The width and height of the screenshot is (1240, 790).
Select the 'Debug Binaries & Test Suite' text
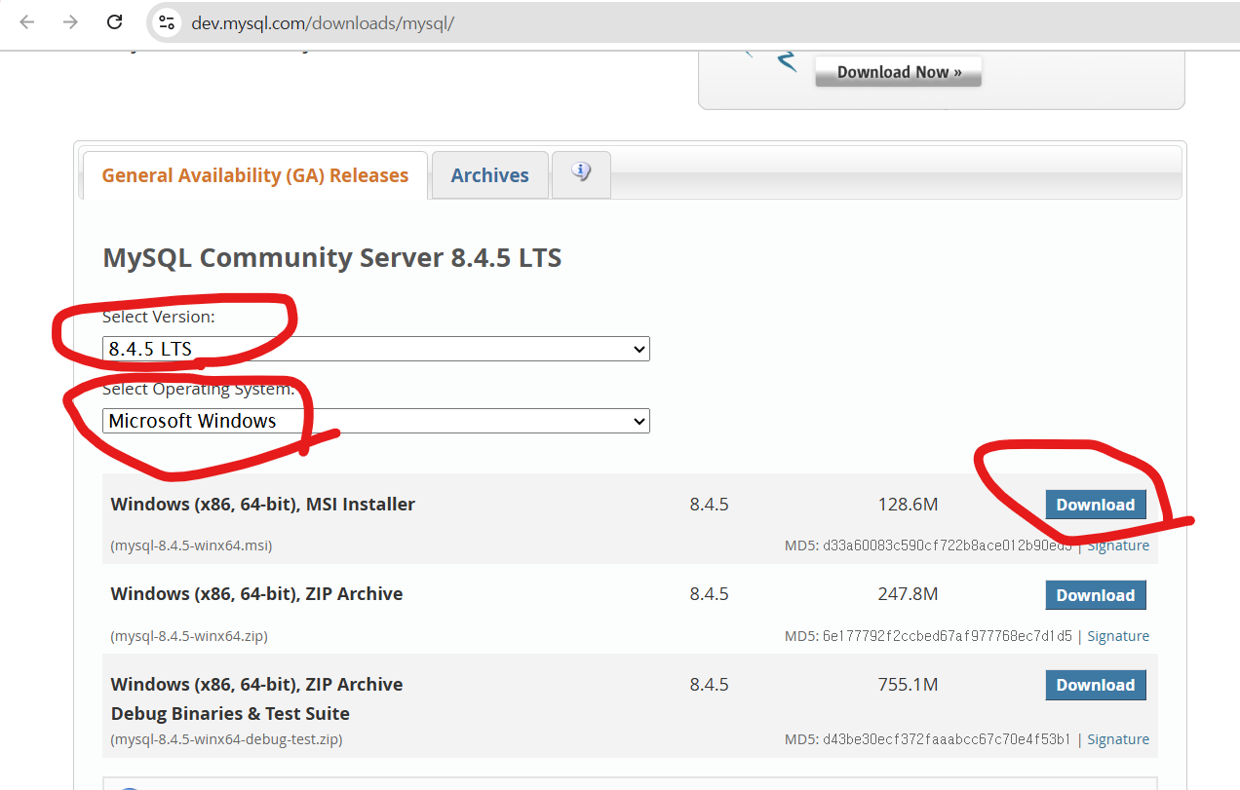(230, 713)
